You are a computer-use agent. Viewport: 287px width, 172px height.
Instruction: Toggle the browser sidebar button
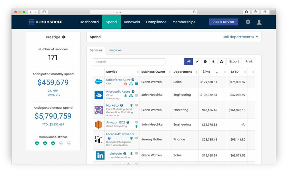44,12
